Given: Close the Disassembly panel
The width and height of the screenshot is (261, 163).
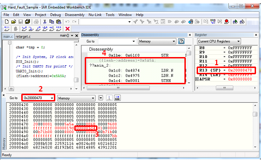Looking at the screenshot, I should coord(190,35).
